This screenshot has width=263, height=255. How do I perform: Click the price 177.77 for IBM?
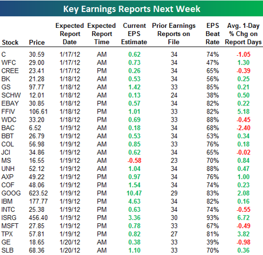coord(38,201)
